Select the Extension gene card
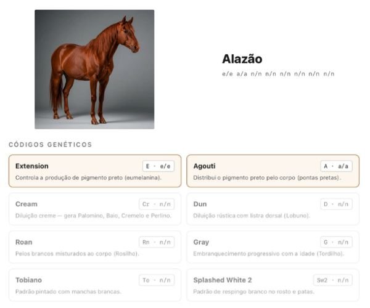The image size is (370, 308). pyautogui.click(x=95, y=171)
